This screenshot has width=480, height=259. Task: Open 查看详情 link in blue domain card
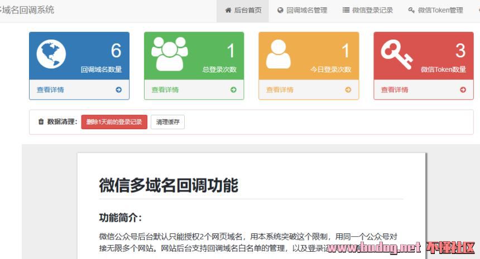(50, 90)
